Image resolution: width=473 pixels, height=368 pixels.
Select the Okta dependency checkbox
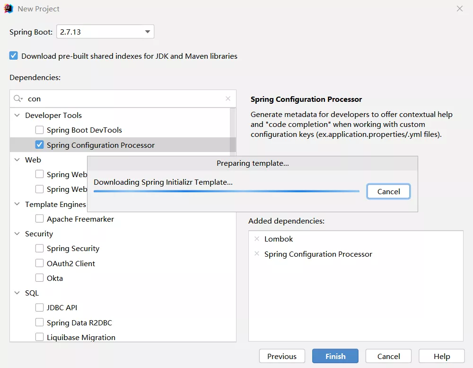[40, 278]
